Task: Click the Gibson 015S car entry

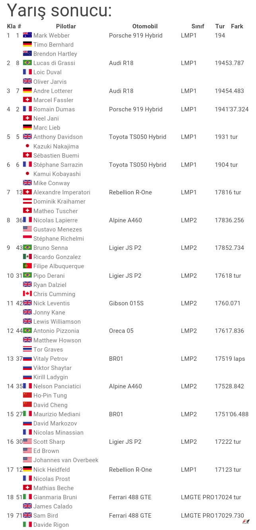Action: [126, 303]
